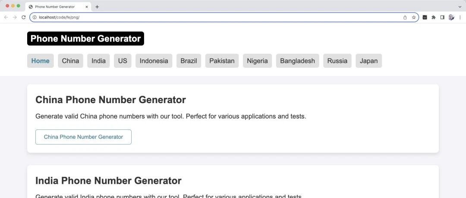The height and width of the screenshot is (198, 466).
Task: Go to the Indonesia page
Action: click(x=154, y=61)
